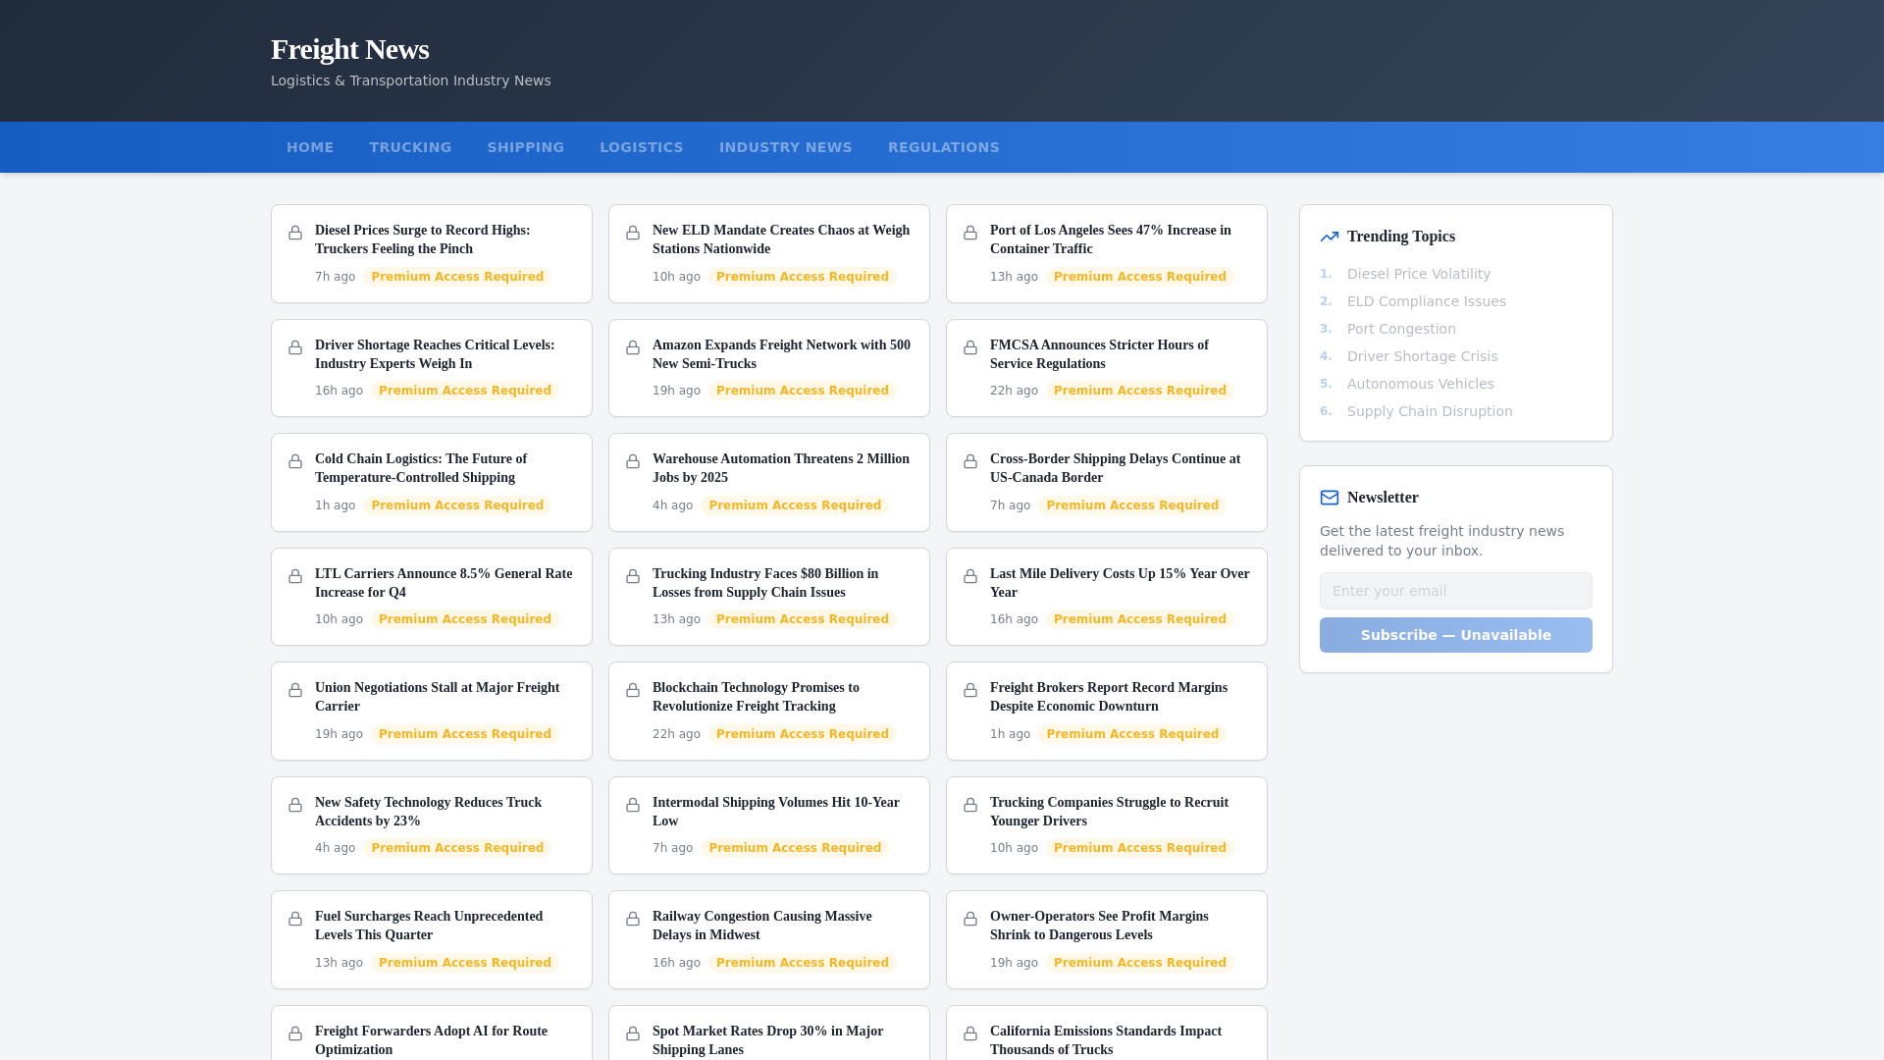This screenshot has height=1060, width=1884.
Task: Open Port of Los Angeles 47% Increase headline
Action: pyautogui.click(x=1111, y=239)
